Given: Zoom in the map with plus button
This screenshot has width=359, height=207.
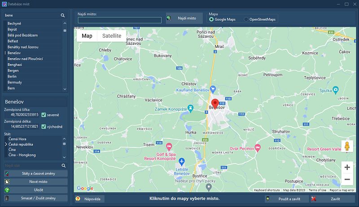Looking at the screenshot, I should point(347,167).
